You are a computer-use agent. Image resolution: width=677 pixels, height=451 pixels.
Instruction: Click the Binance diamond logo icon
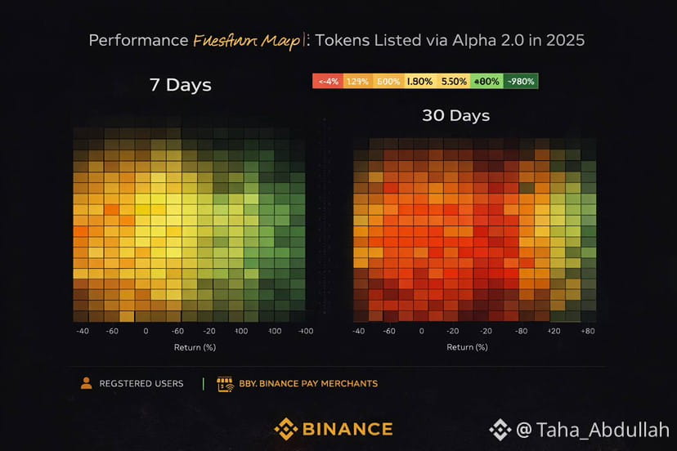tap(286, 429)
